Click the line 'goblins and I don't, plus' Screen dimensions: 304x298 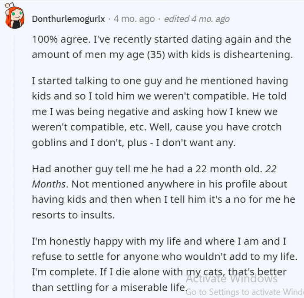pyautogui.click(x=134, y=143)
